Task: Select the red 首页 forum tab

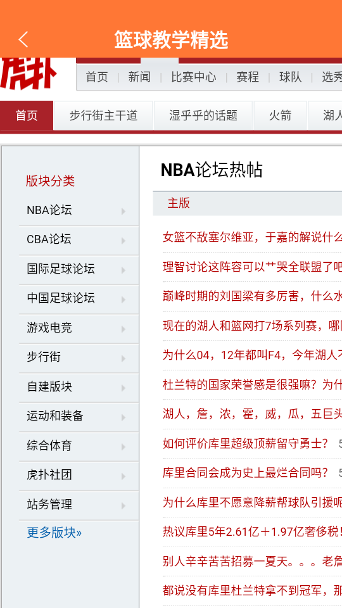Action: click(x=27, y=115)
